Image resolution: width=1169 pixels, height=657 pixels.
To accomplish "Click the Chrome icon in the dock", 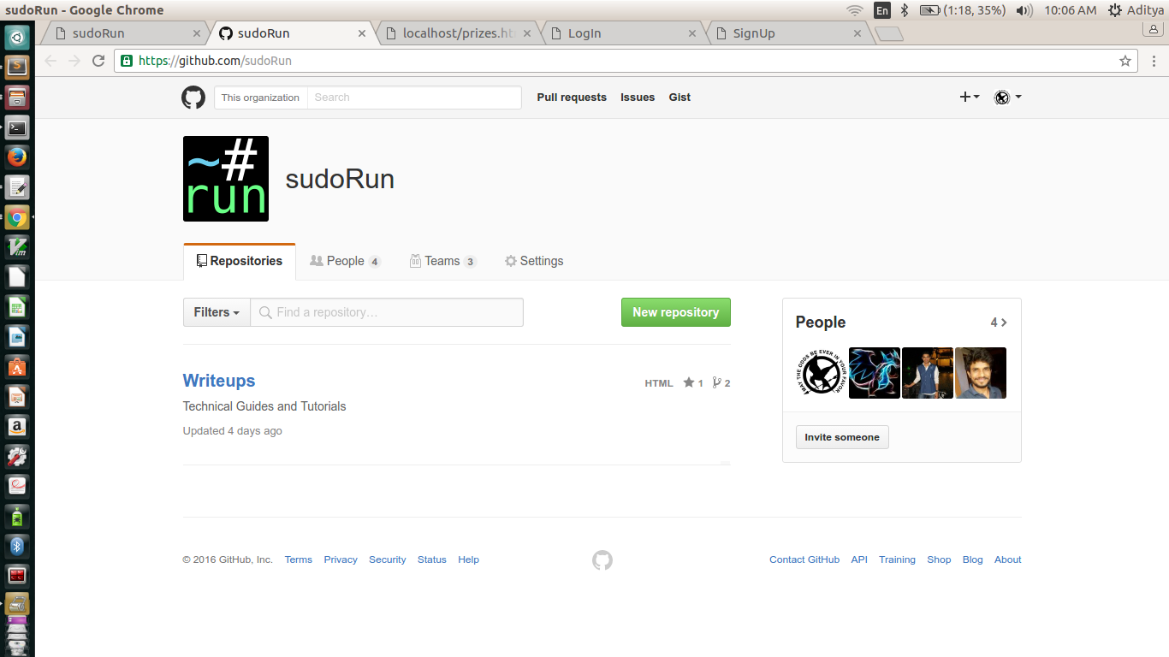I will coord(17,217).
